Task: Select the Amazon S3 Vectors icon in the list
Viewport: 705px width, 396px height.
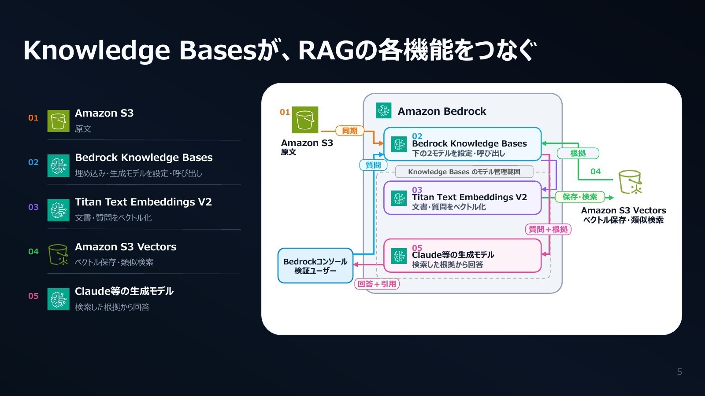Action: [x=59, y=255]
